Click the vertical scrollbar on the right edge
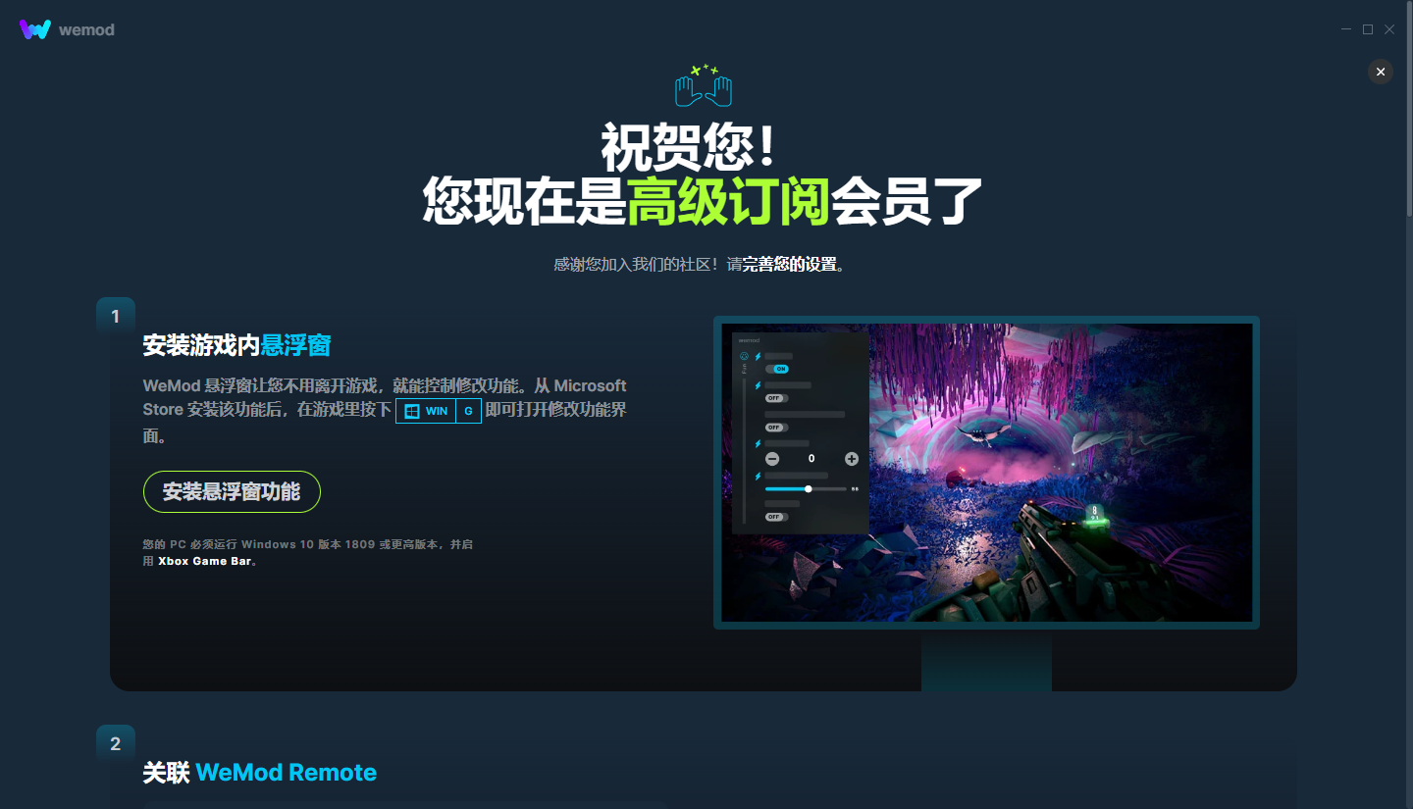 (1409, 108)
